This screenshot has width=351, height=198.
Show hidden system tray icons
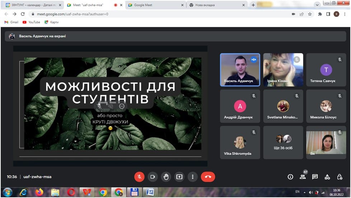[x=305, y=192]
